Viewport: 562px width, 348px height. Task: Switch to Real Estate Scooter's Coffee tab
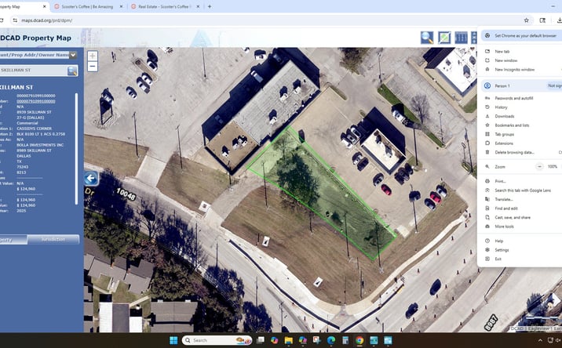pyautogui.click(x=165, y=6)
